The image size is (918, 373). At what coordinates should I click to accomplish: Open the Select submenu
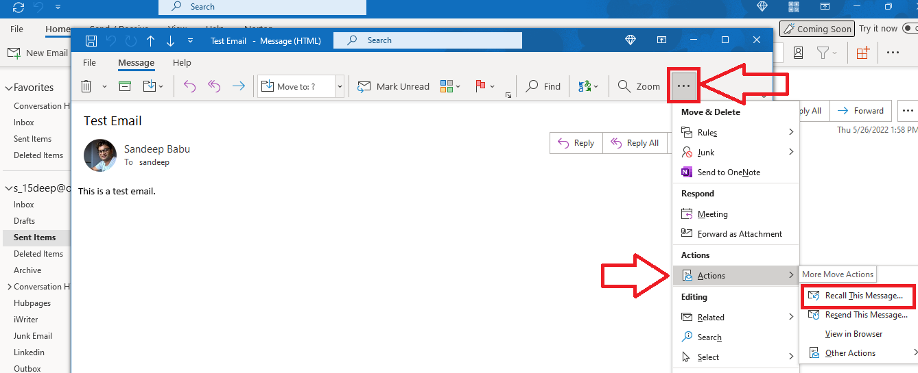coord(736,357)
